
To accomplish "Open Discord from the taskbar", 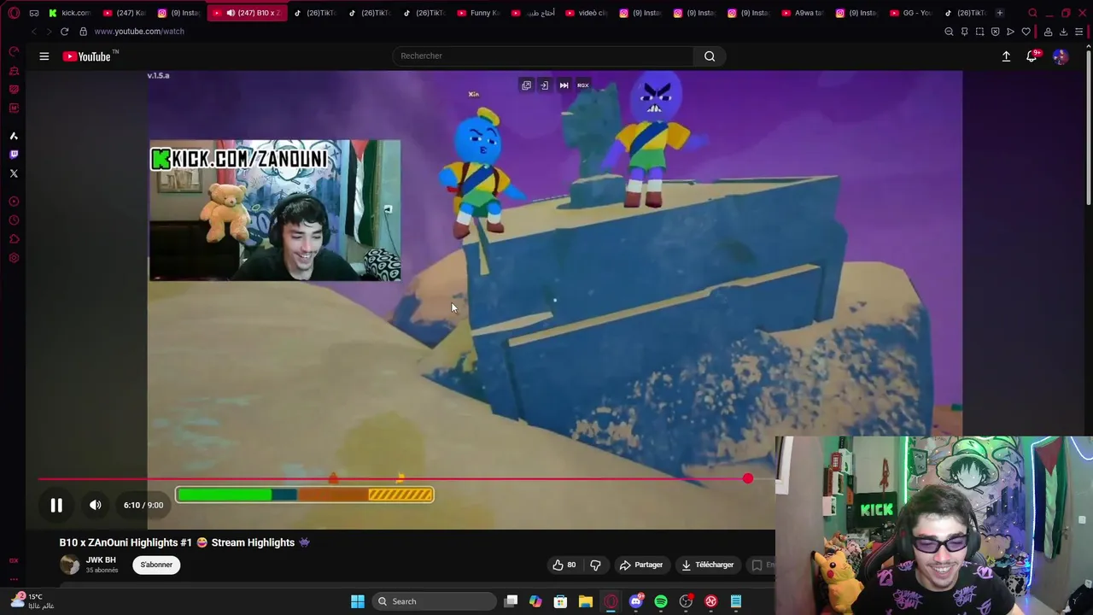I will [x=635, y=601].
